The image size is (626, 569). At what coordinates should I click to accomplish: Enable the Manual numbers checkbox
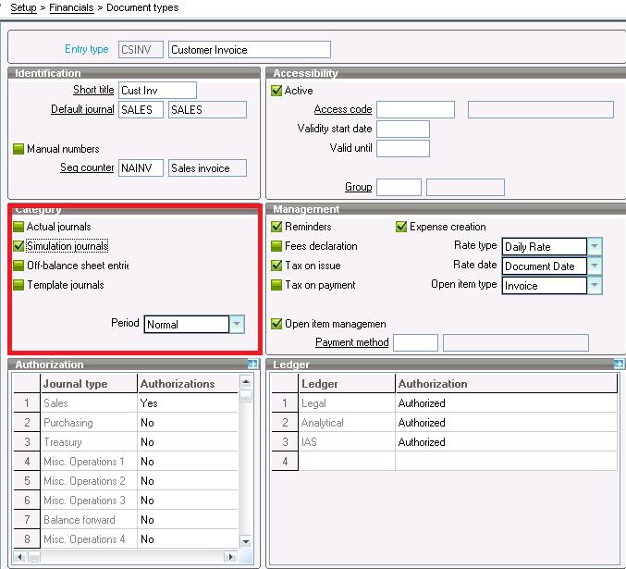pos(18,149)
